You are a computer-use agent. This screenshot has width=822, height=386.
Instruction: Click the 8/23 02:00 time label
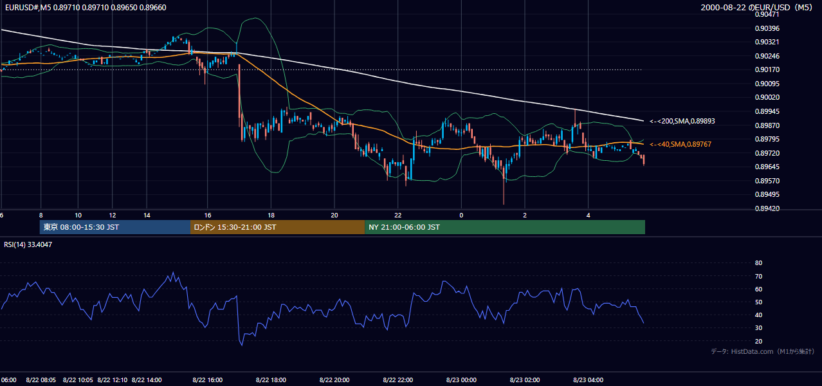coord(524,380)
